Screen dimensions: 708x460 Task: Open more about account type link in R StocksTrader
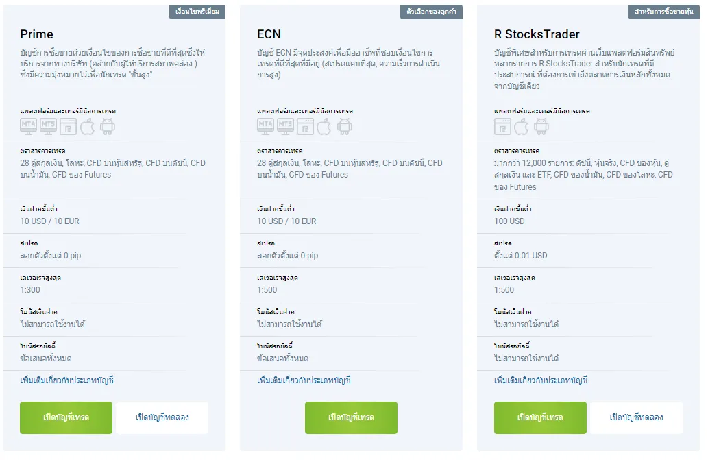click(541, 380)
